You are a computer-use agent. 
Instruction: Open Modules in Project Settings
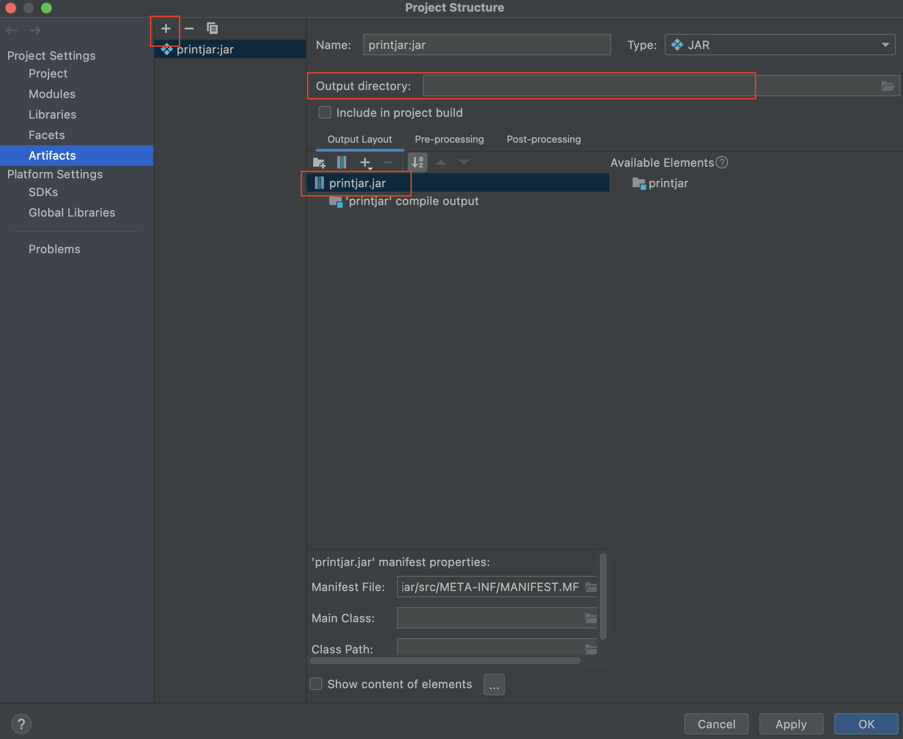click(52, 94)
